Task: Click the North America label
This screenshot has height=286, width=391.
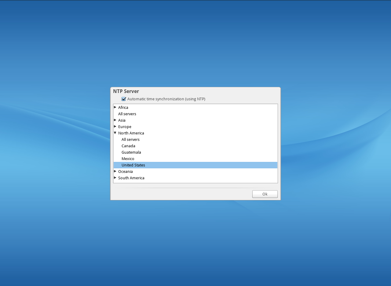Action: [x=131, y=133]
